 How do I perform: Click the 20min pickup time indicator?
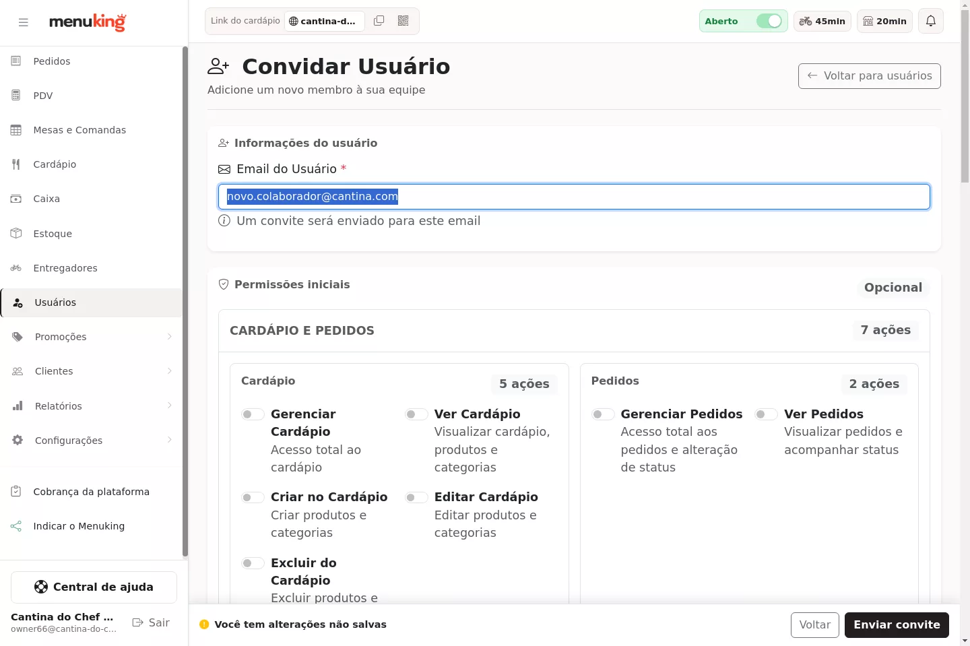pos(885,21)
